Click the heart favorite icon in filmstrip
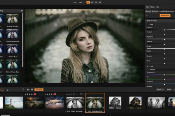175x116 pixels. 81,94
